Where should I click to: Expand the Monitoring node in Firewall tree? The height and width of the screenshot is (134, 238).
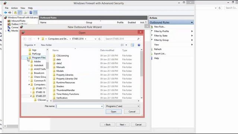point(6,31)
